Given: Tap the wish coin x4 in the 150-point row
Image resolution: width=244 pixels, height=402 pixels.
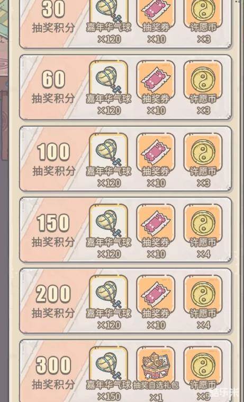Looking at the screenshot, I should point(203,223).
